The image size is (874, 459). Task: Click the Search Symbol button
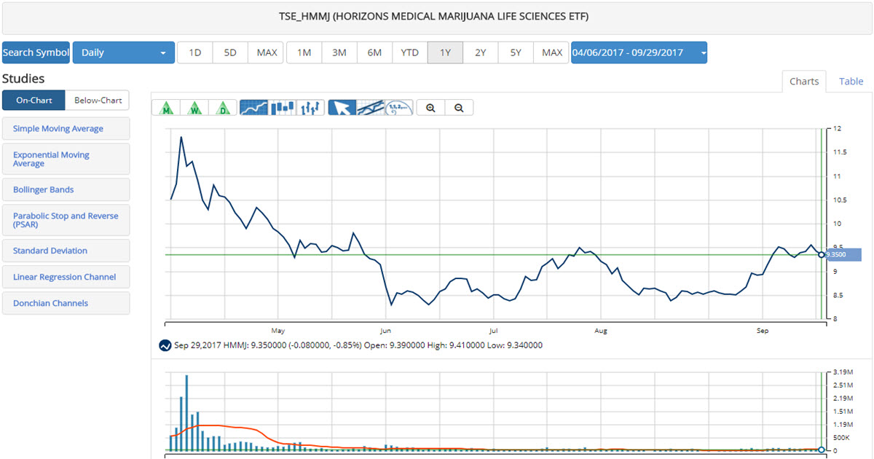click(36, 52)
